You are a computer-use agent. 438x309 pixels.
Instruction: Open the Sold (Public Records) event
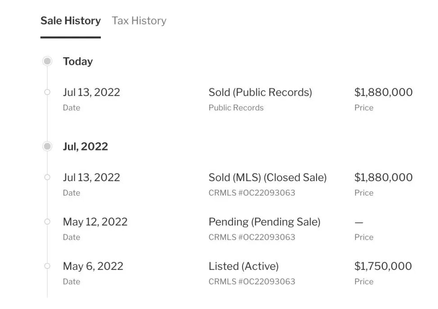(260, 92)
